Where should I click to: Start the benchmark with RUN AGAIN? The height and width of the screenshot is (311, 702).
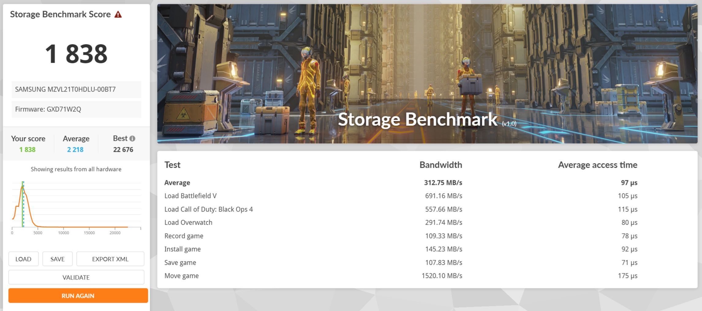point(78,296)
